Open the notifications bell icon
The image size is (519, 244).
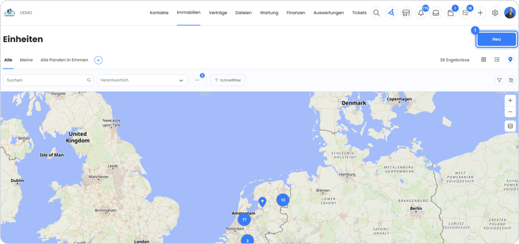point(421,13)
